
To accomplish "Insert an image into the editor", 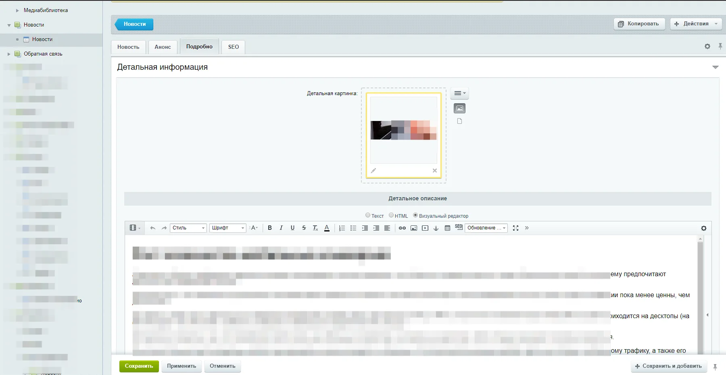I will (x=414, y=228).
